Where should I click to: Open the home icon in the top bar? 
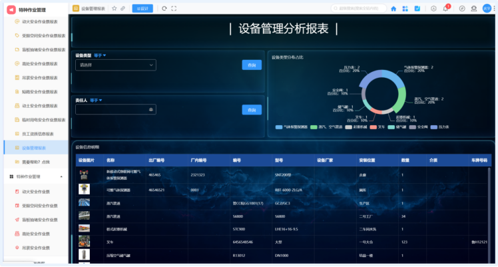393,9
